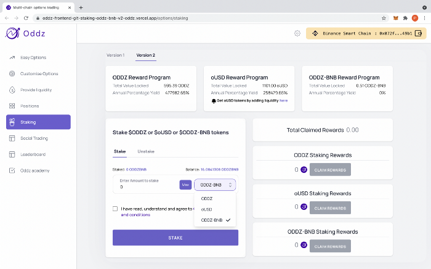This screenshot has height=269, width=431.
Task: Reload the page
Action: pos(26,18)
